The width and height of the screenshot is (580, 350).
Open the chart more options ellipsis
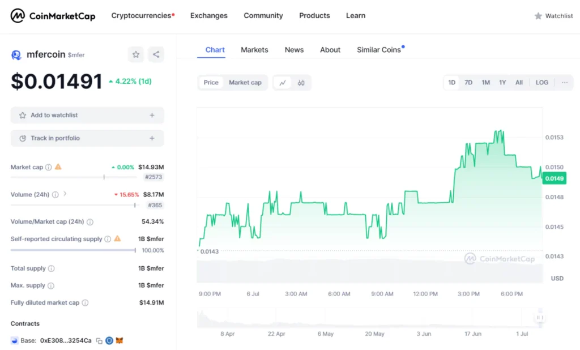coord(565,83)
